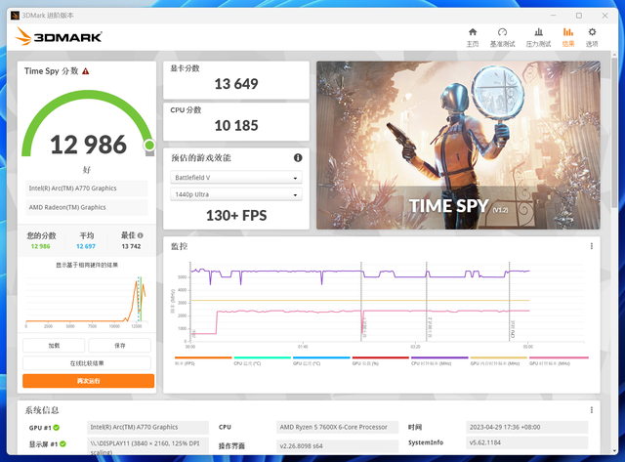The width and height of the screenshot is (625, 462).
Task: Click the Load button
Action: pos(54,345)
